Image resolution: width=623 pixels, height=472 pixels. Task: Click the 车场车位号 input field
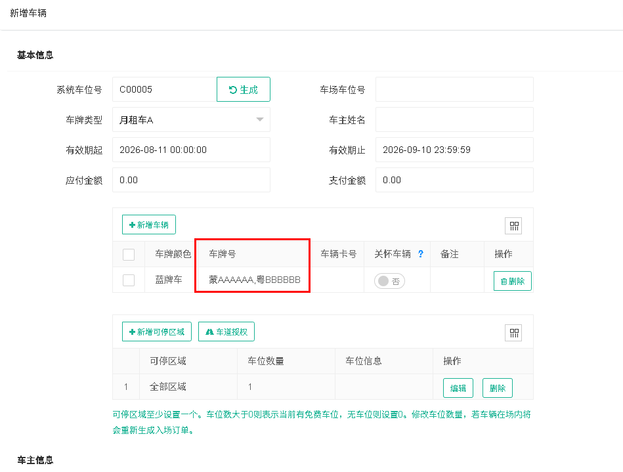pos(454,89)
